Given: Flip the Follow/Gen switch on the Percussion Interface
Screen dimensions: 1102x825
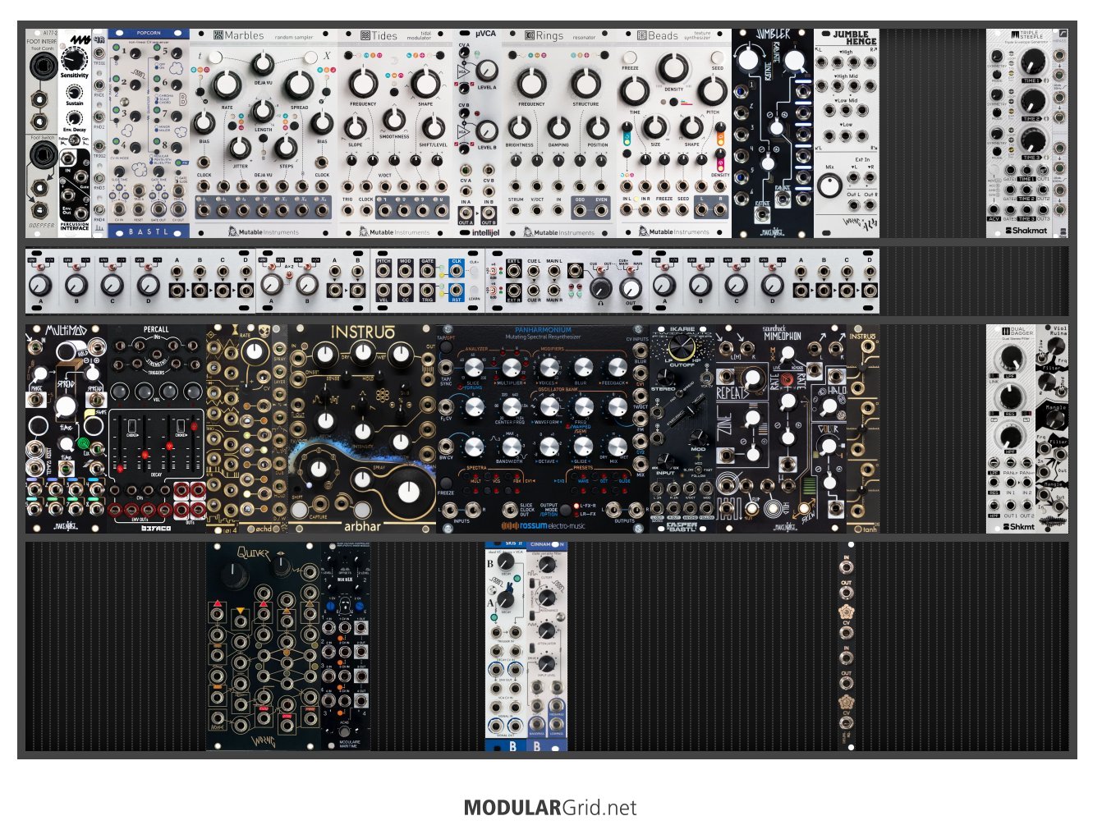Looking at the screenshot, I should point(75,142).
